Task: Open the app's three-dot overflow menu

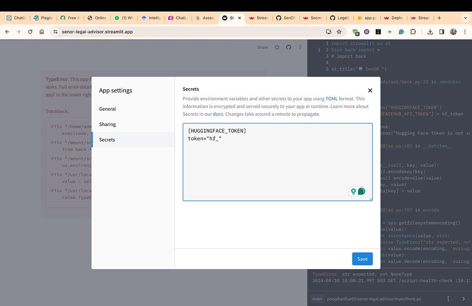Action: tap(300, 47)
